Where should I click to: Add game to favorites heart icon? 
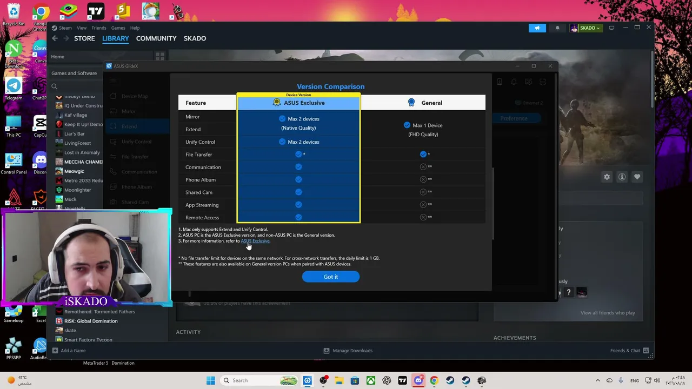tap(637, 177)
